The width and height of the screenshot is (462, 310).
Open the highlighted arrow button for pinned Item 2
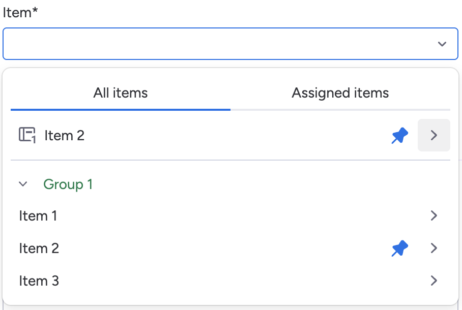click(x=434, y=135)
